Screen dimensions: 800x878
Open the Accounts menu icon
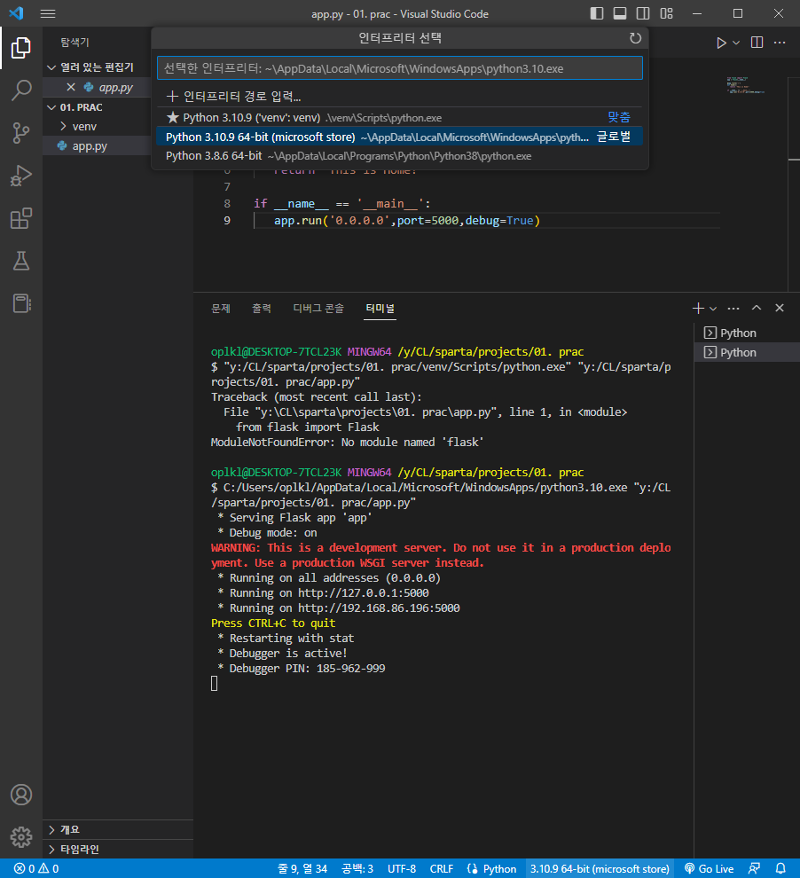(x=20, y=795)
